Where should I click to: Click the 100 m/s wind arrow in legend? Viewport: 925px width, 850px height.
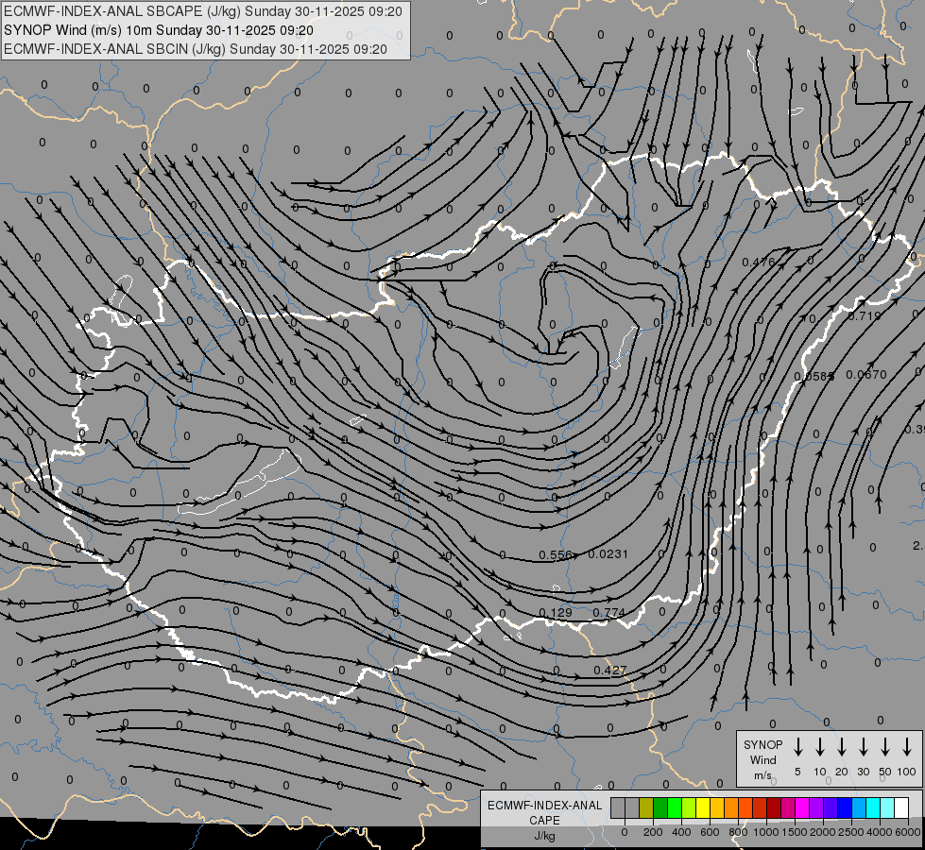907,747
